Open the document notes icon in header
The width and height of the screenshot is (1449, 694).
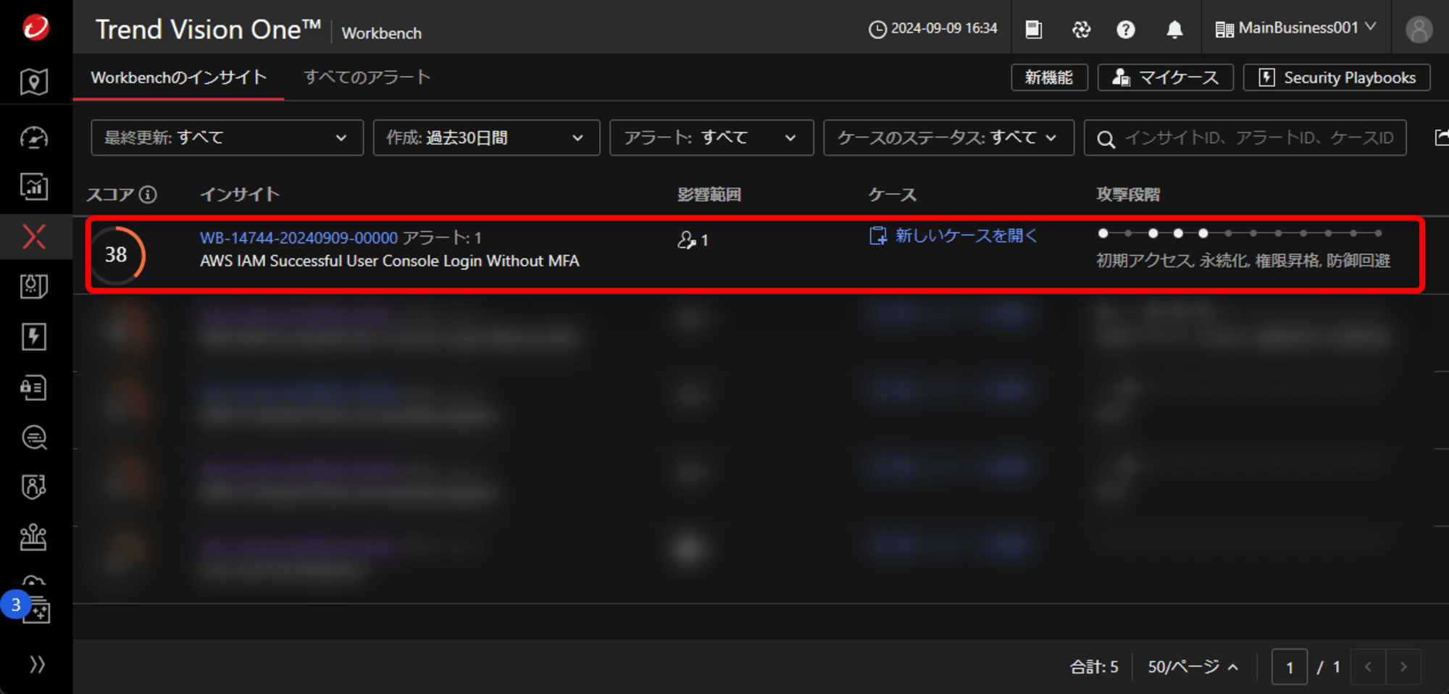point(1034,29)
